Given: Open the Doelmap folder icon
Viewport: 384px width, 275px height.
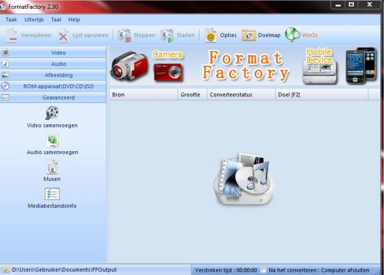Looking at the screenshot, I should tap(249, 36).
